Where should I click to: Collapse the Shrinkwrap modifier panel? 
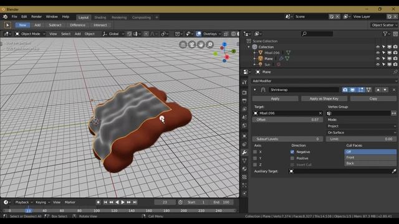pyautogui.click(x=255, y=90)
